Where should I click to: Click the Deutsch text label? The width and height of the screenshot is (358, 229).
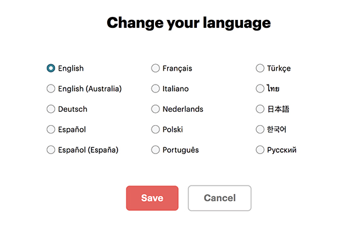(x=73, y=109)
